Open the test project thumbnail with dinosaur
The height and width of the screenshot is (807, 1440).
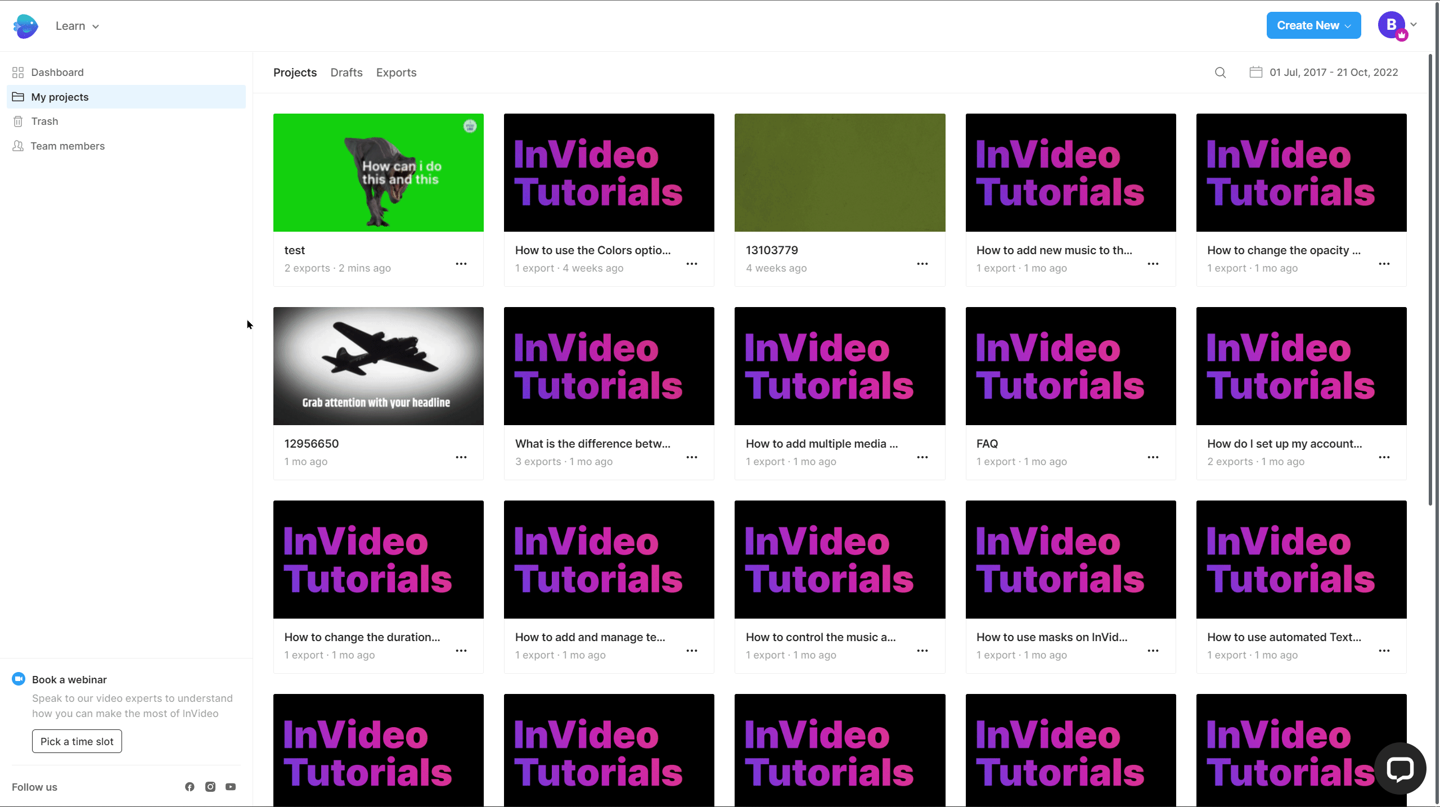click(x=379, y=173)
